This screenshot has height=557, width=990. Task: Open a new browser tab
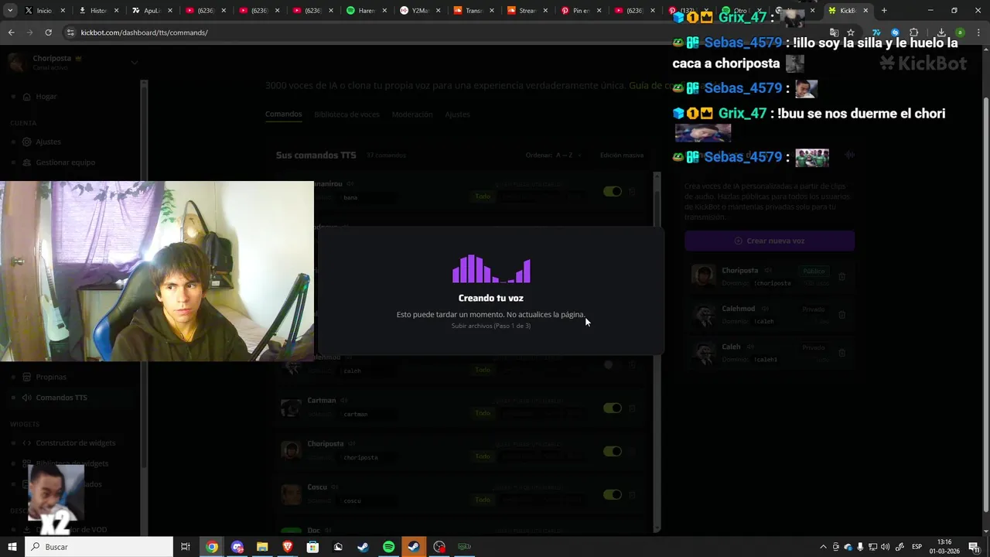(884, 11)
